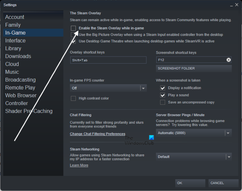The height and width of the screenshot is (191, 242).
Task: Open the In-game FPS counter dropdown
Action: (x=108, y=88)
